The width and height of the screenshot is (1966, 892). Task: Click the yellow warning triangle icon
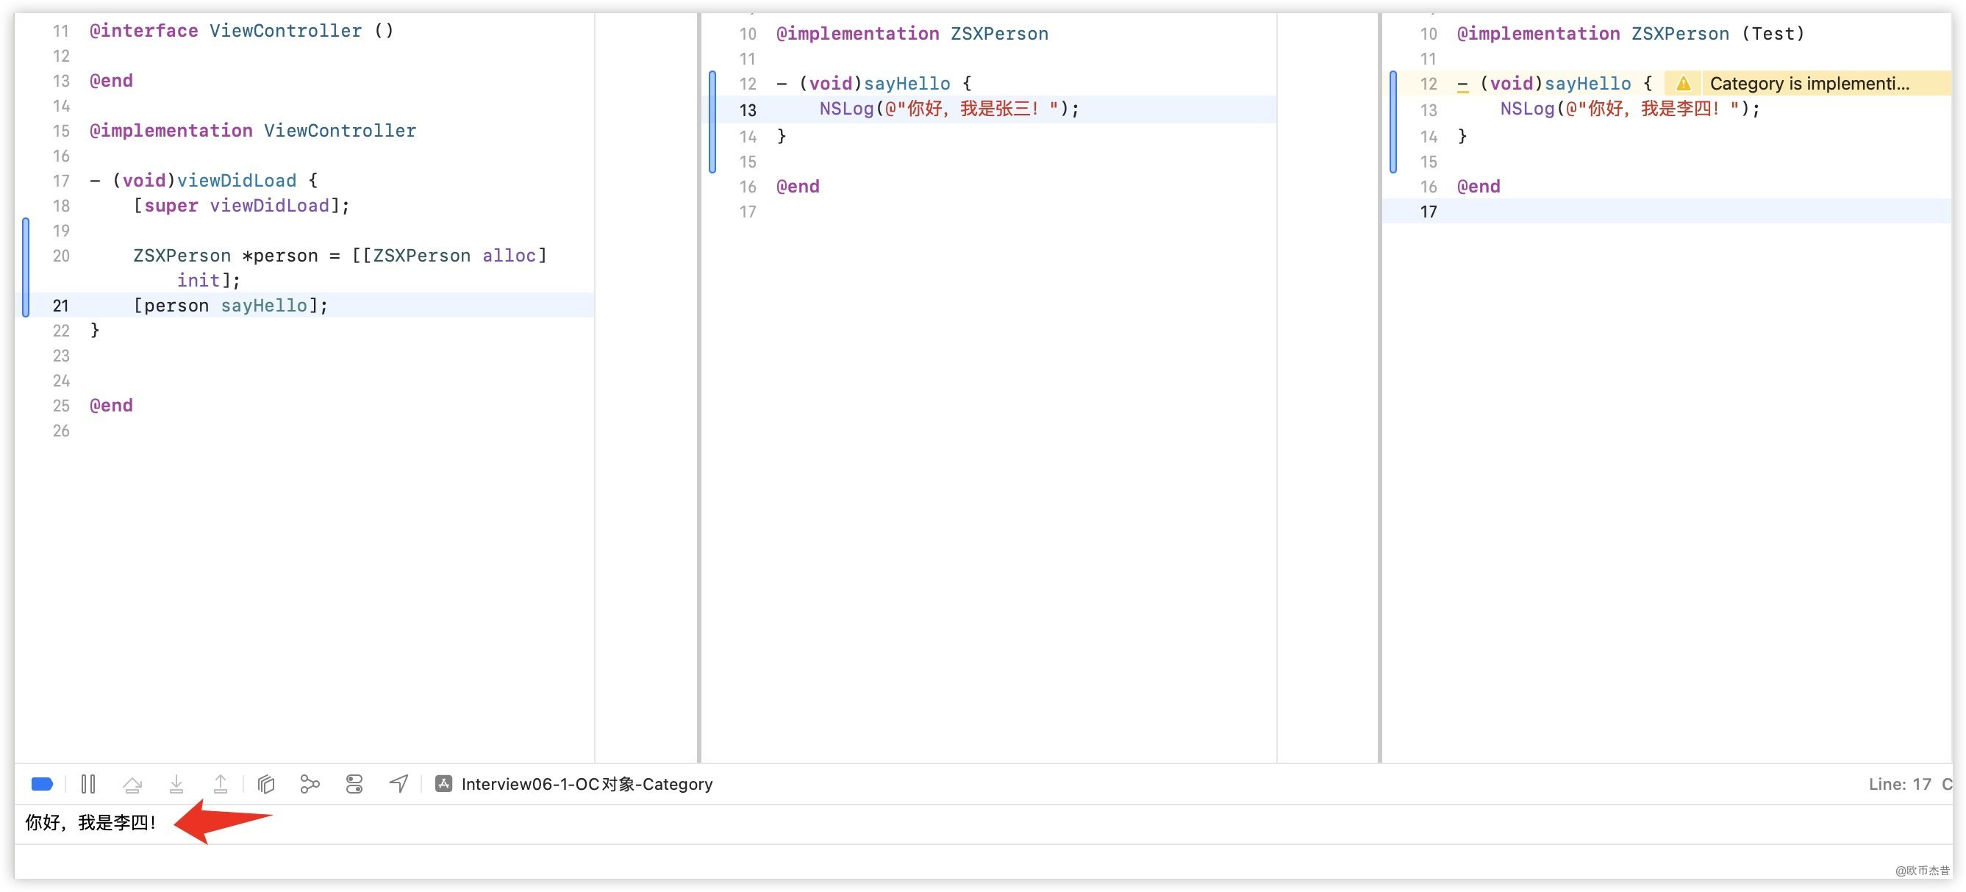1683,84
